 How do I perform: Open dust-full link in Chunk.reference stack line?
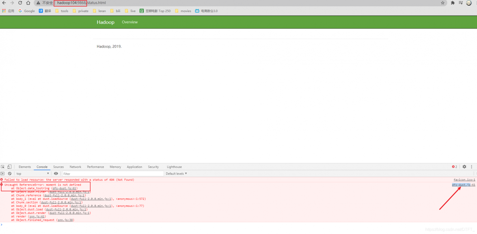coord(64,195)
